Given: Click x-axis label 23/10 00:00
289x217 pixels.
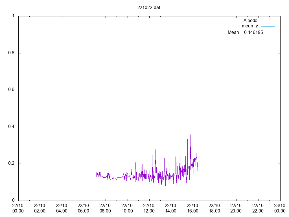Looking at the screenshot, I should click(280, 208).
